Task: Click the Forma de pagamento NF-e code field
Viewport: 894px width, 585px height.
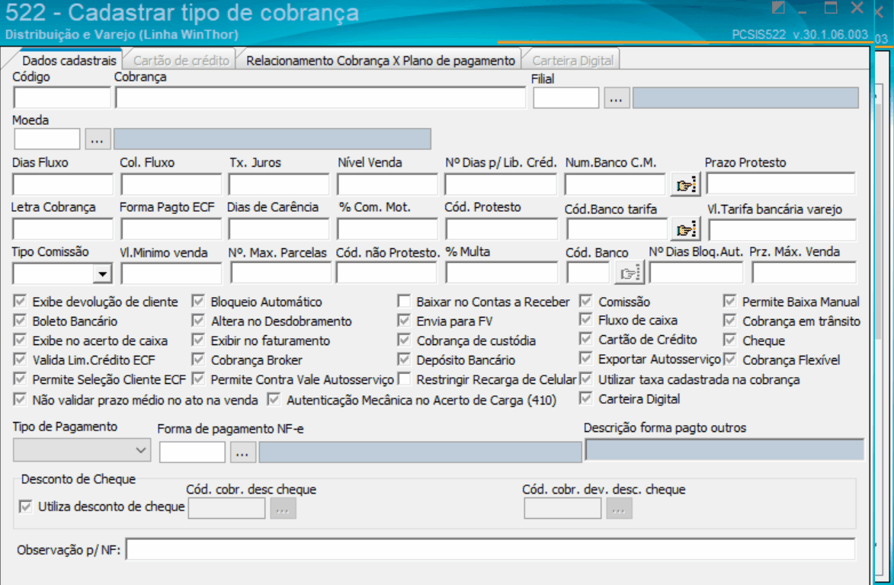Action: tap(192, 452)
